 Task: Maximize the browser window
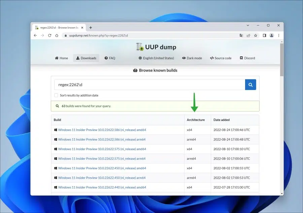(268, 25)
